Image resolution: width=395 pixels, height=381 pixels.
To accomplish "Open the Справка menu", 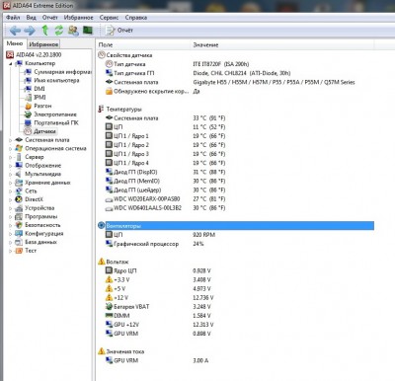I will click(x=136, y=18).
